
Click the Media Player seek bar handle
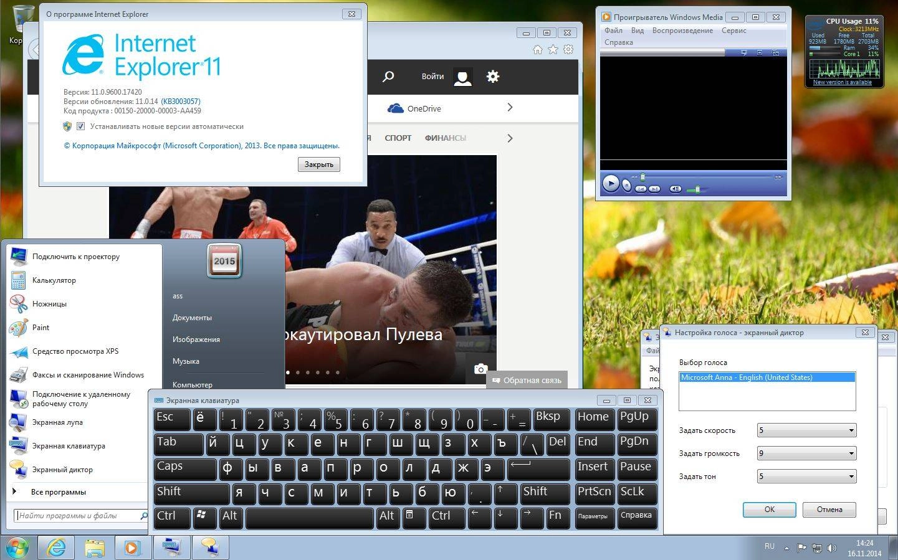(642, 177)
